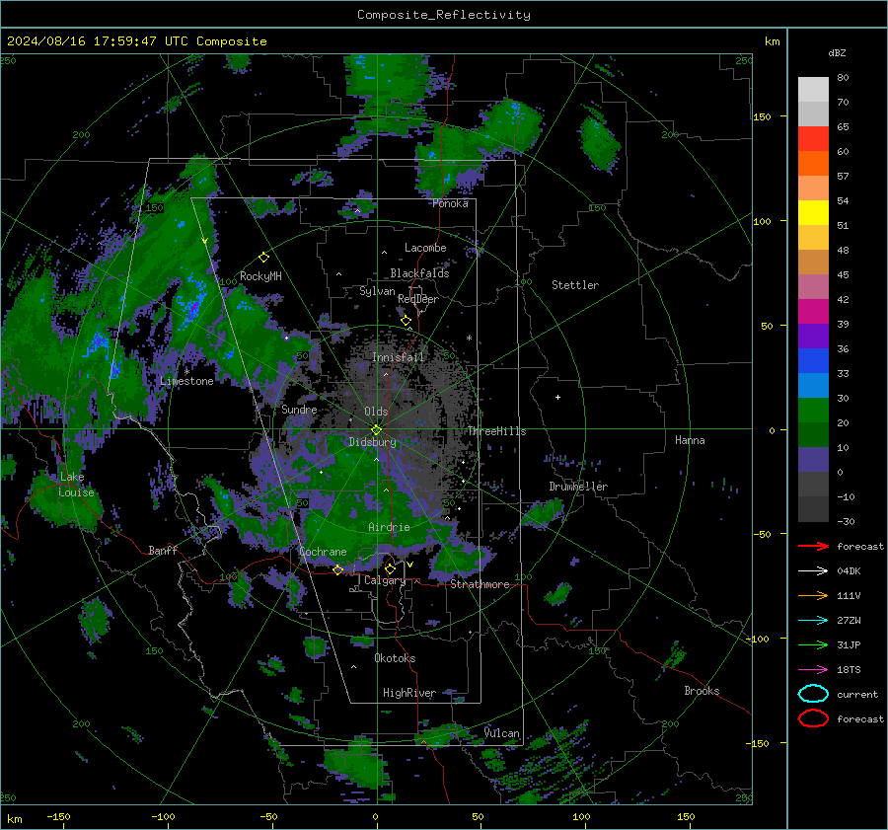Click the Lacombe city label

coord(425,248)
